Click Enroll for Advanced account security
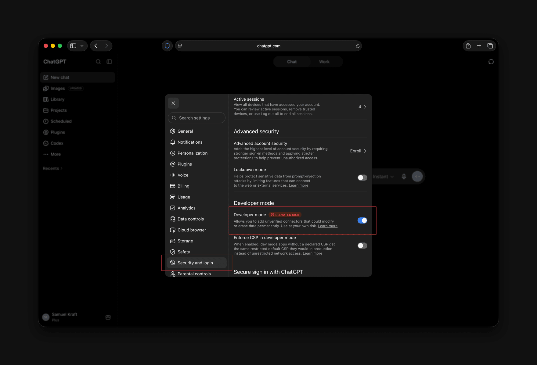 [358, 151]
